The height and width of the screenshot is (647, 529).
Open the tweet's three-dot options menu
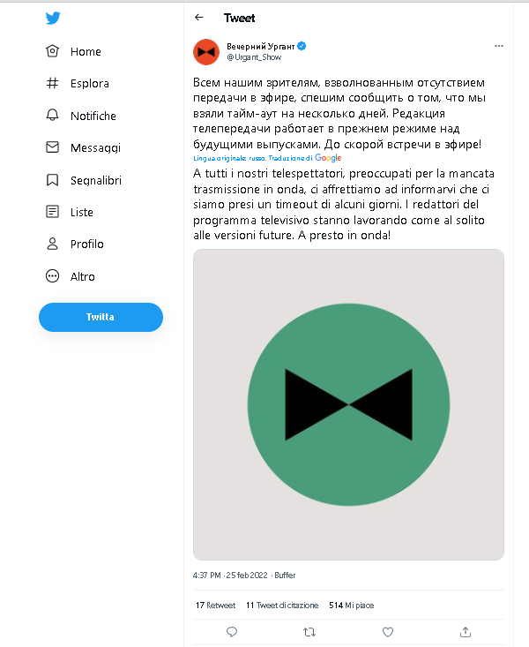click(499, 46)
